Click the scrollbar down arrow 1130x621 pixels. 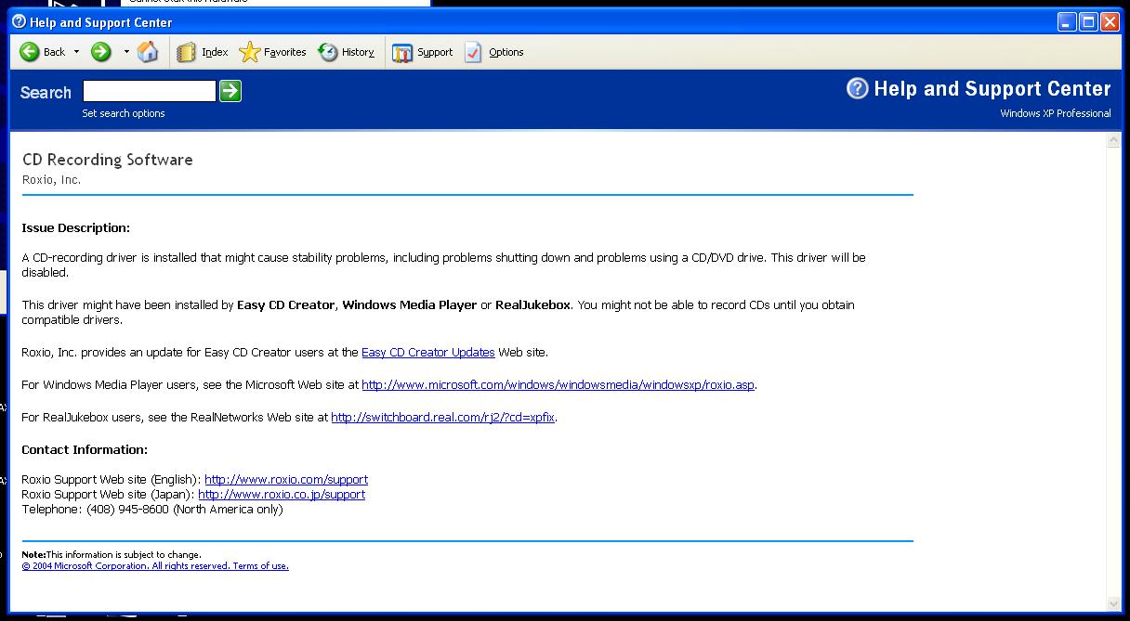[x=1113, y=604]
